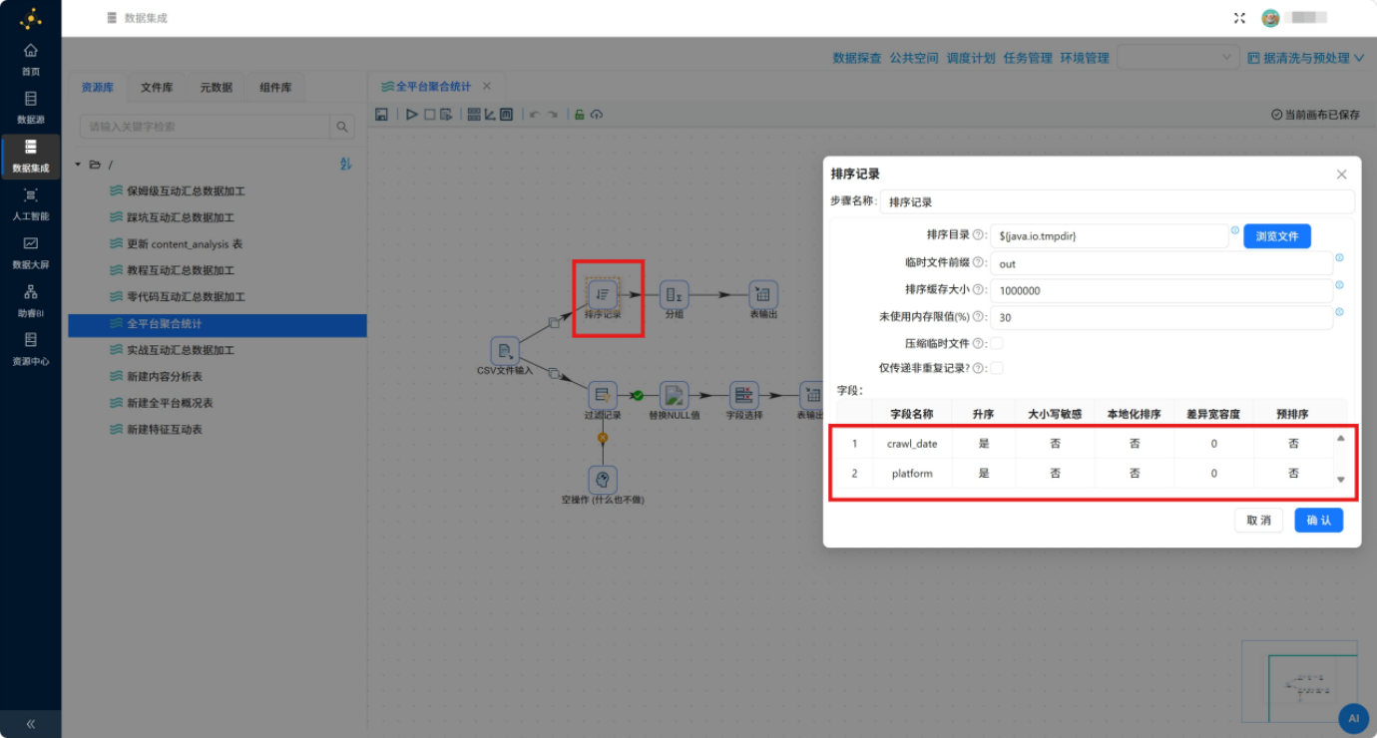Image resolution: width=1377 pixels, height=738 pixels.
Task: Click the user avatar in top bar
Action: 1270,18
